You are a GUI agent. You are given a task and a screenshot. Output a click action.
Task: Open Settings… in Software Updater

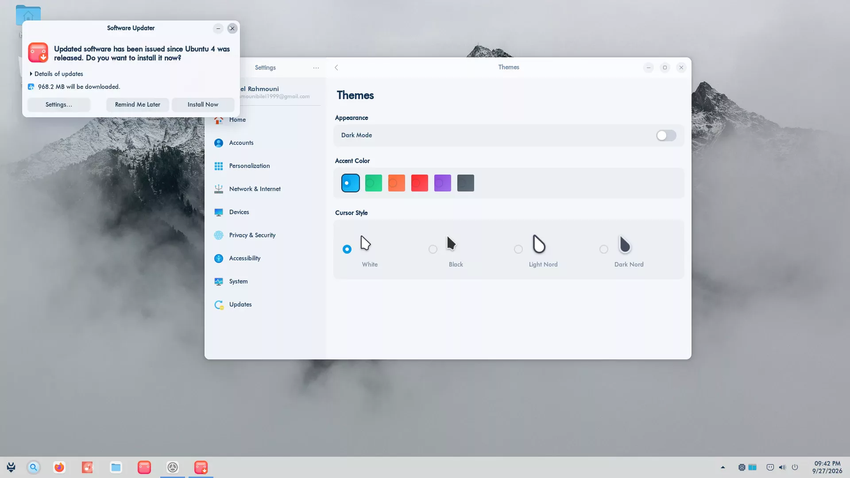click(59, 105)
